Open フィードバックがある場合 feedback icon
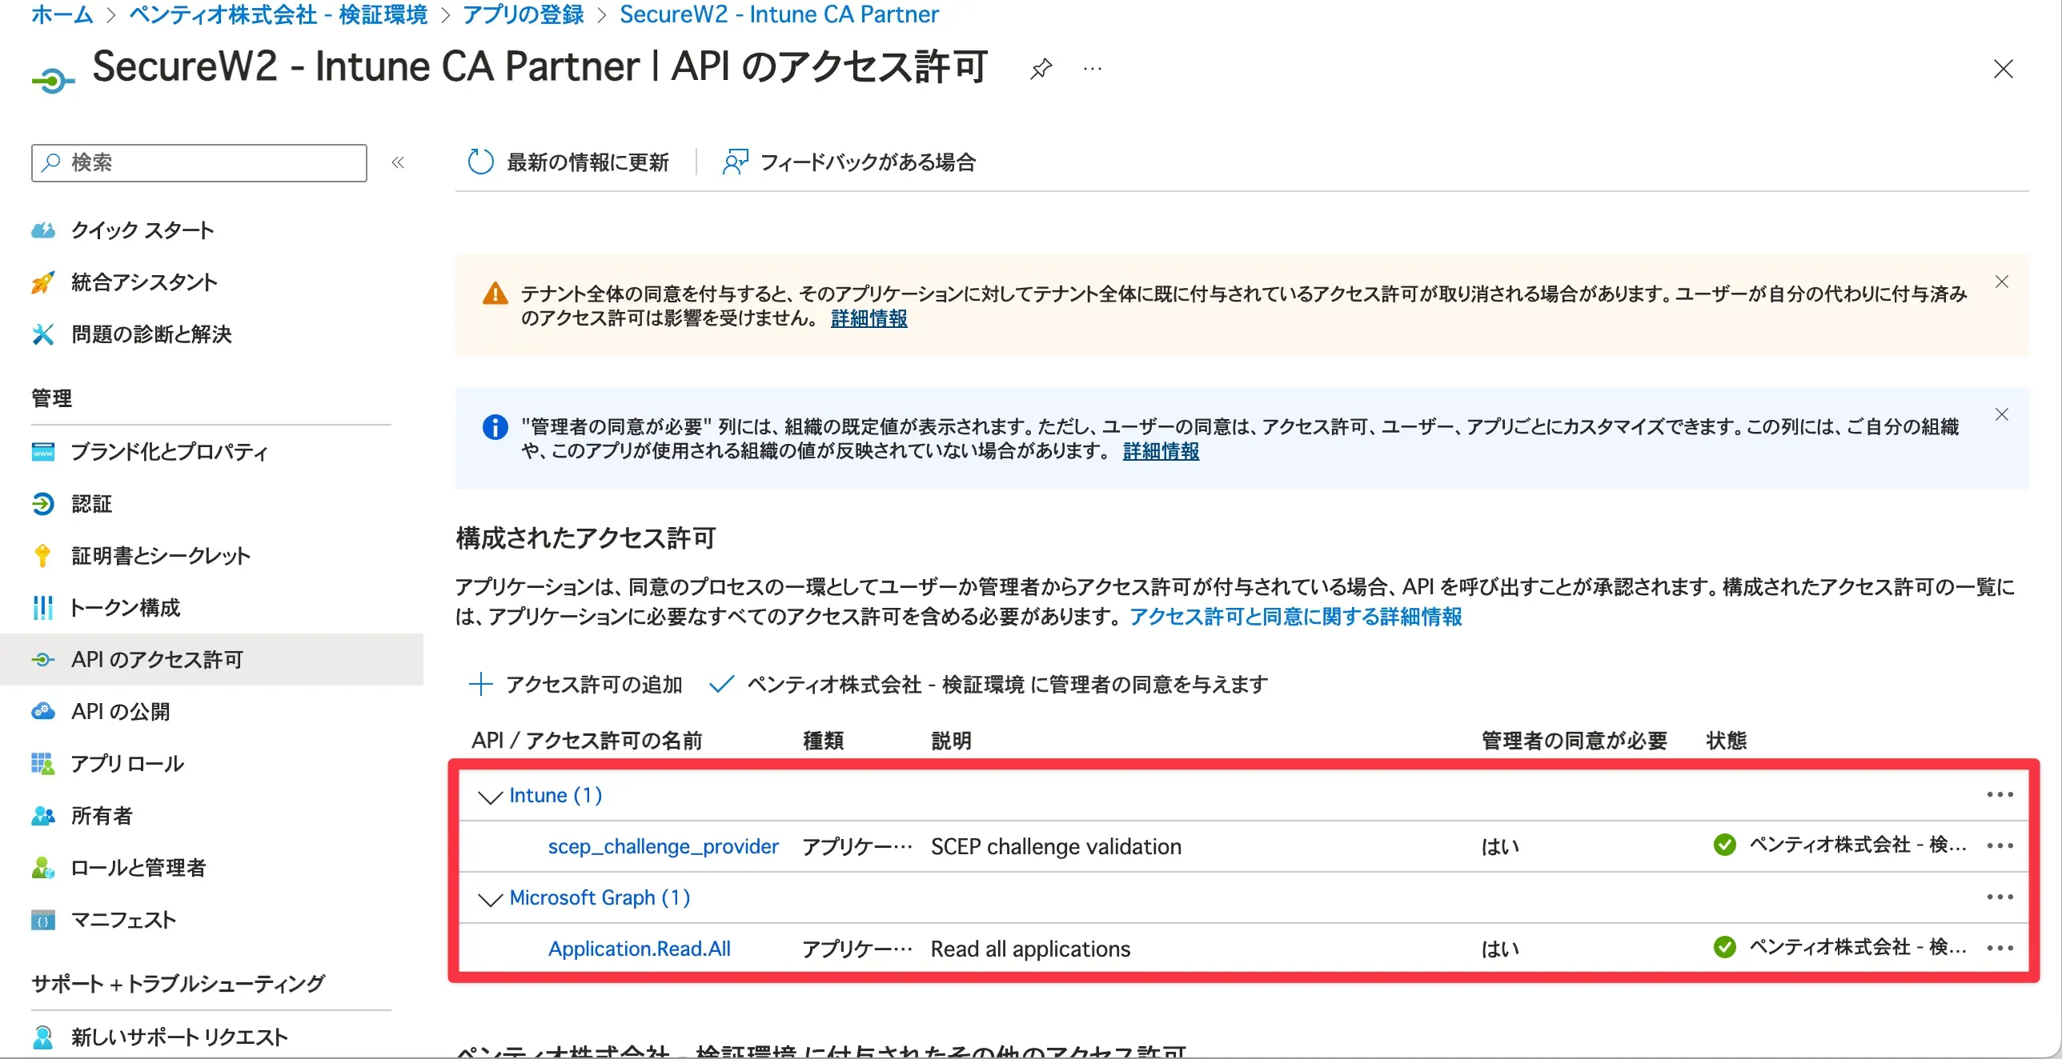The width and height of the screenshot is (2062, 1059). click(x=735, y=162)
